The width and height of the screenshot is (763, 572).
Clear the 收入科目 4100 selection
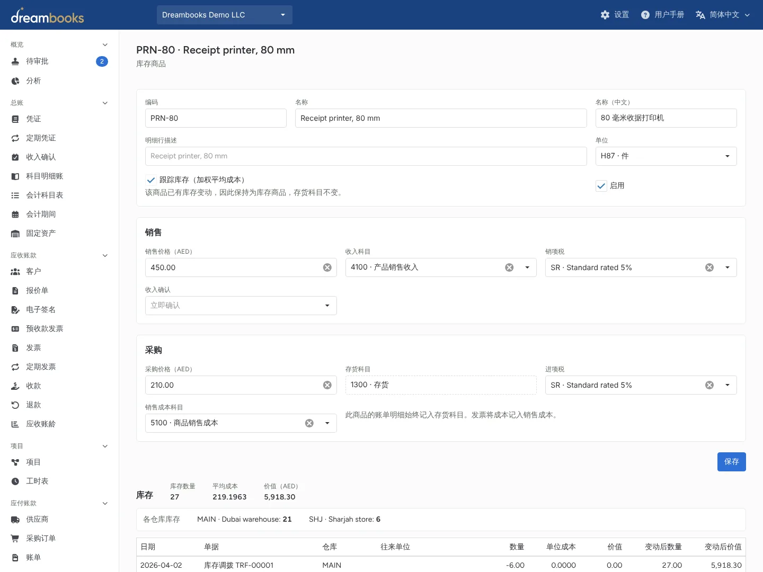pyautogui.click(x=509, y=267)
